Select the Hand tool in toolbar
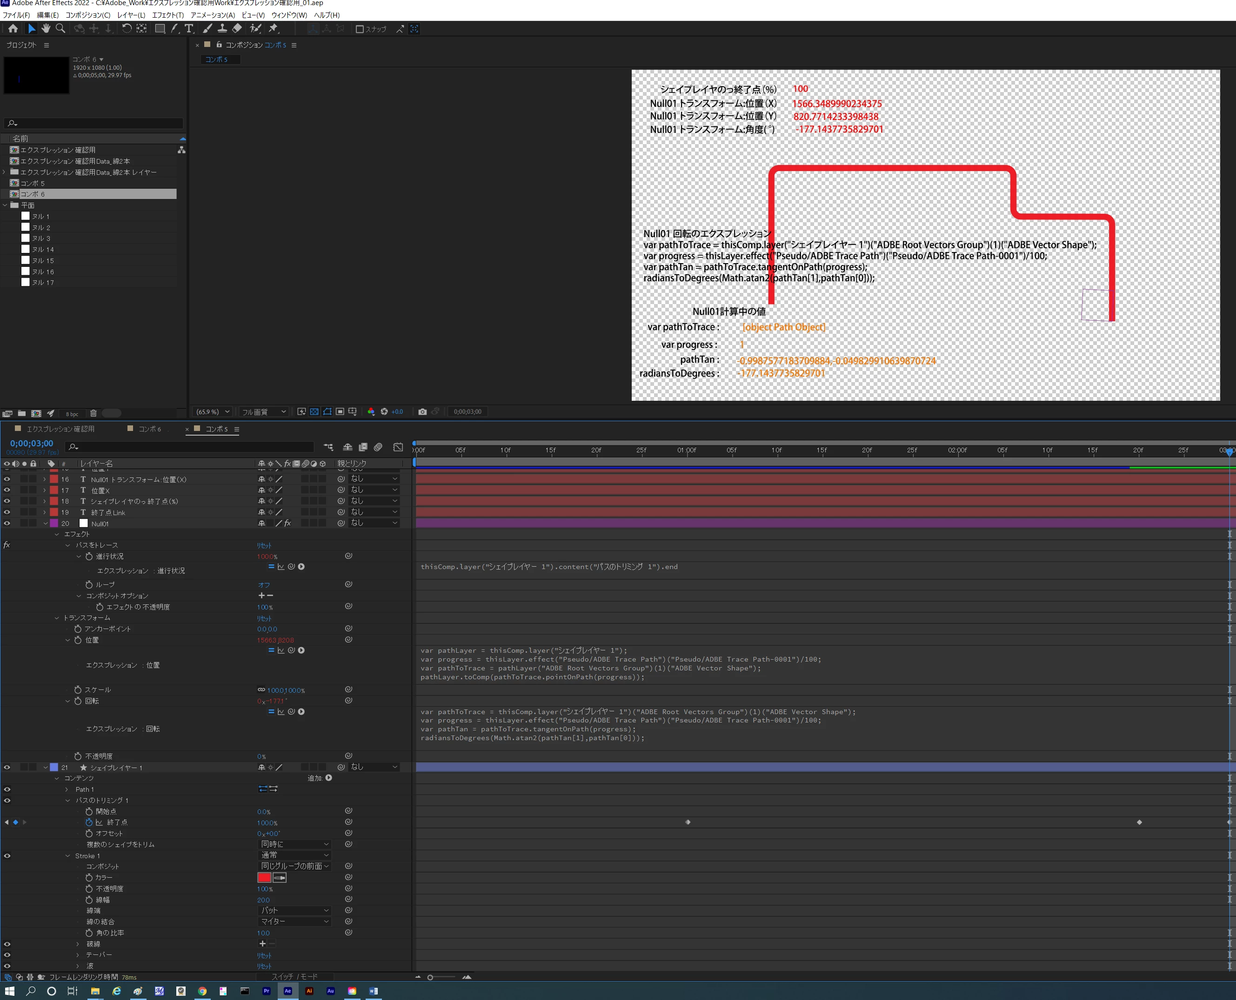The width and height of the screenshot is (1236, 1000). tap(46, 28)
